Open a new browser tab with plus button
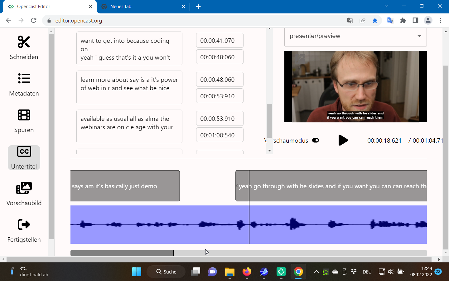The width and height of the screenshot is (449, 281). [x=199, y=6]
